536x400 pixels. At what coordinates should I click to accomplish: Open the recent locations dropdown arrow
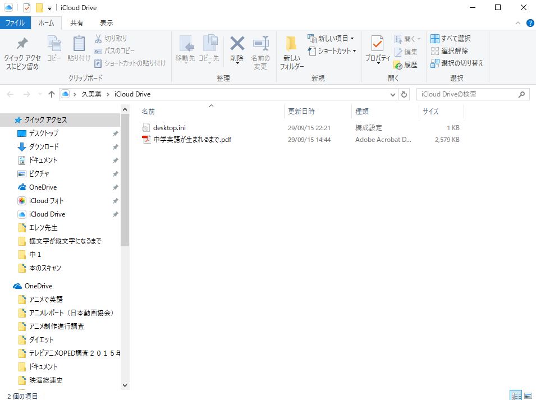coord(40,94)
